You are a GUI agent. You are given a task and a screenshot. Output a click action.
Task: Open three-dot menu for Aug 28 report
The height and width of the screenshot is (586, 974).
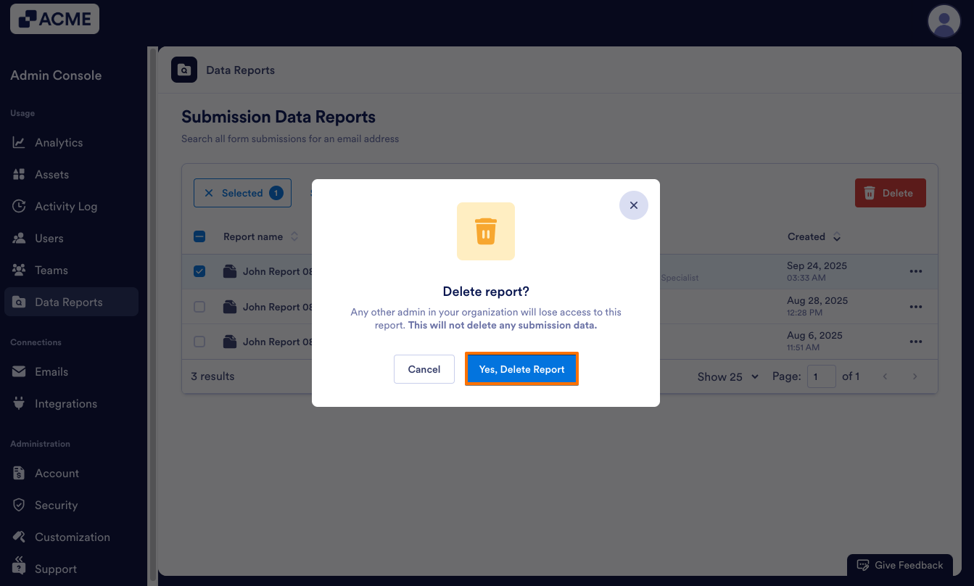pyautogui.click(x=915, y=307)
